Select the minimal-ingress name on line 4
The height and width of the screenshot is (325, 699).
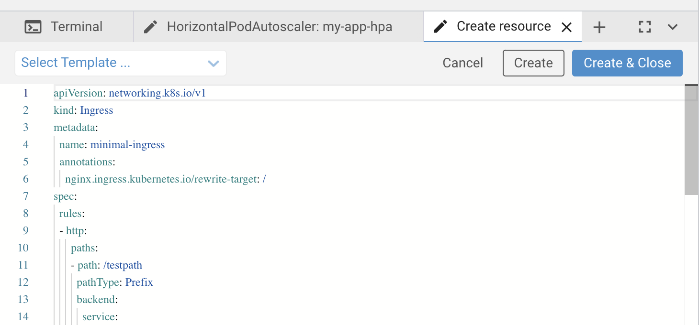(x=127, y=144)
